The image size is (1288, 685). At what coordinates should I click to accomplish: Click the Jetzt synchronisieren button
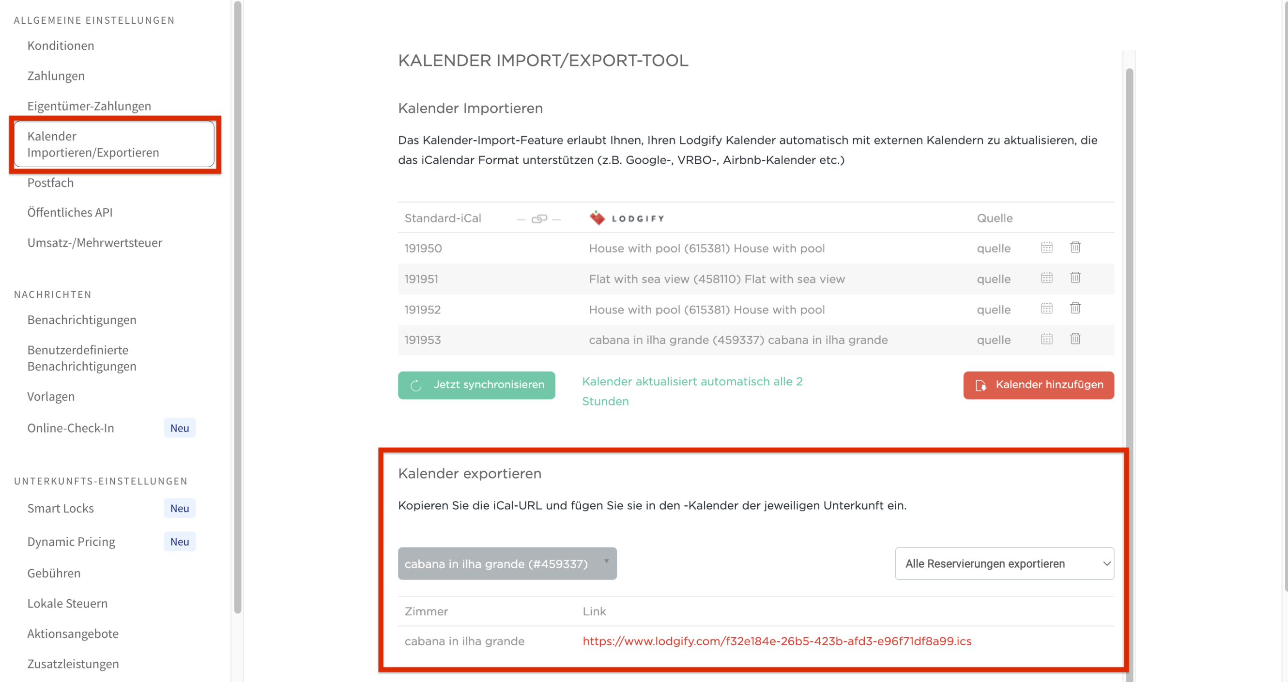[x=476, y=385]
